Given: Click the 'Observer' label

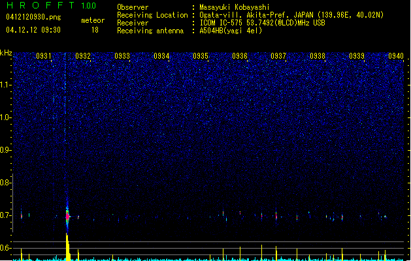Looking at the screenshot, I should (x=133, y=7).
